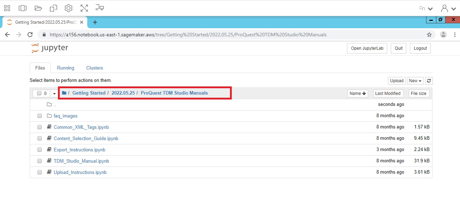Image resolution: width=460 pixels, height=223 pixels.
Task: Click the notebook icon of TDM_Studio_Manual.ipynb
Action: pyautogui.click(x=49, y=161)
